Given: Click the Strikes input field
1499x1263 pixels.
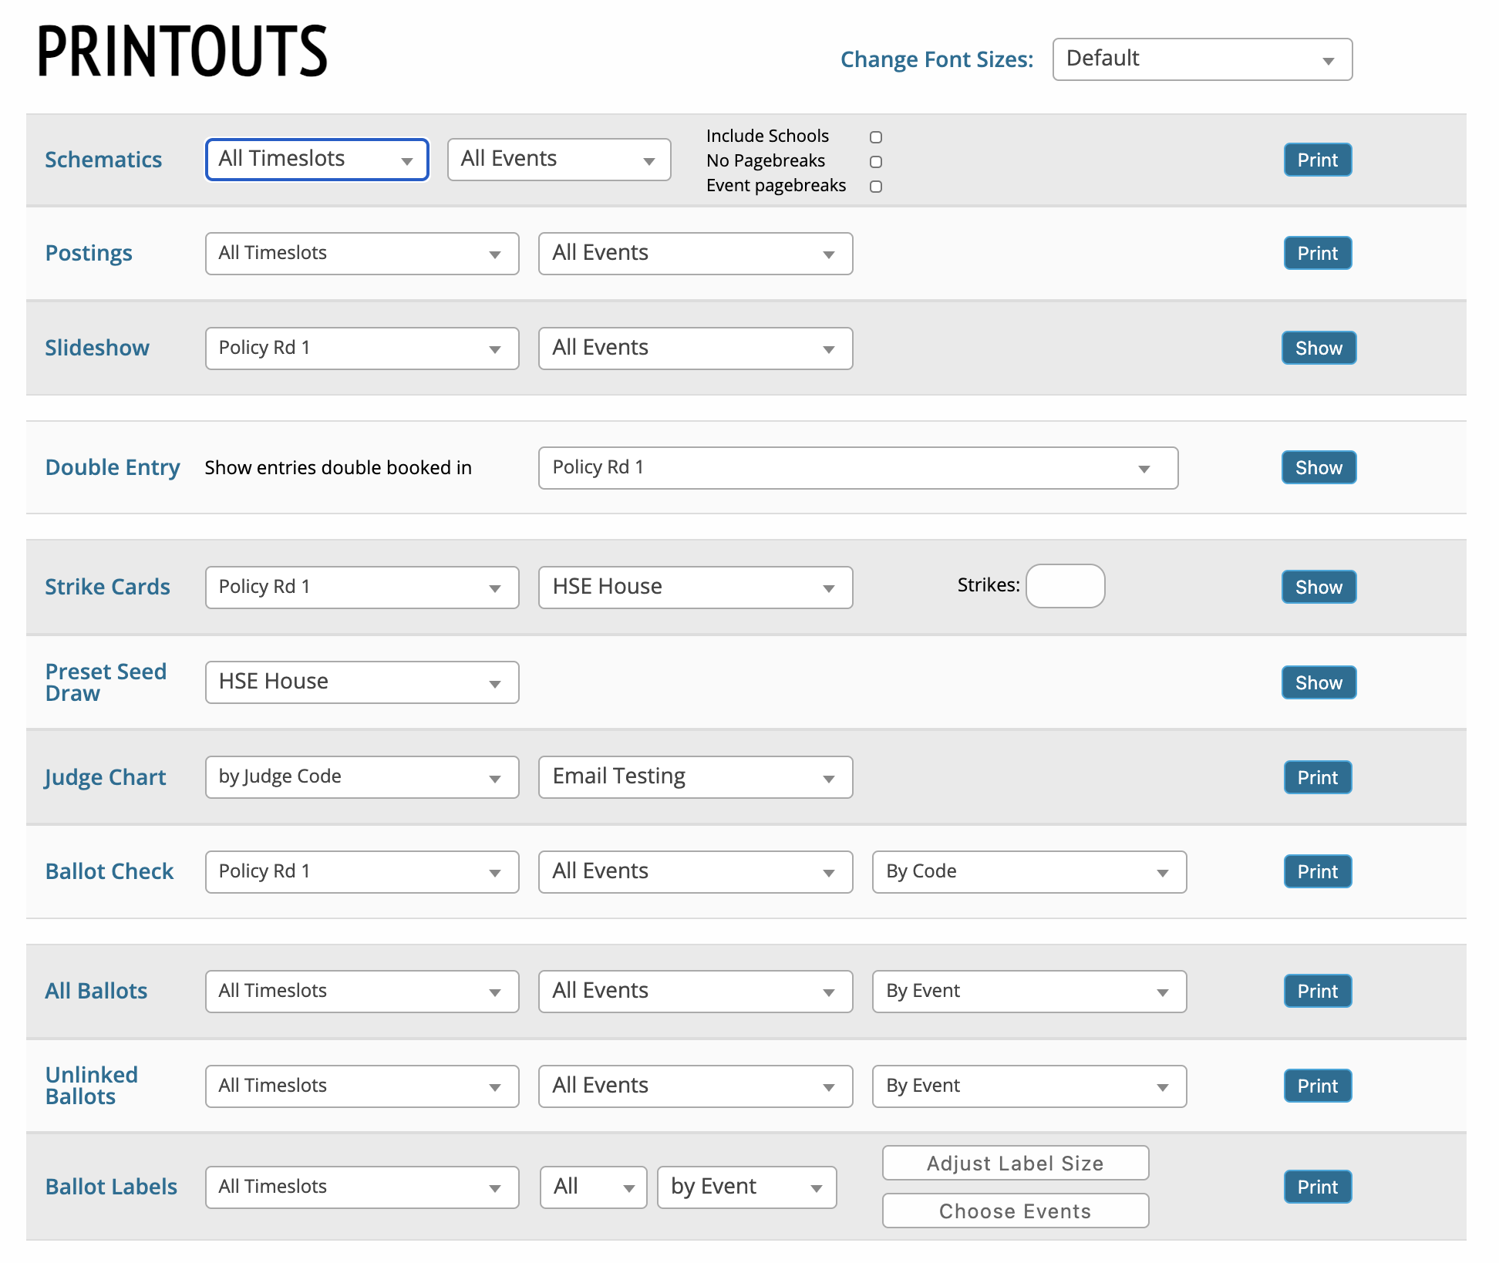Looking at the screenshot, I should pos(1065,586).
